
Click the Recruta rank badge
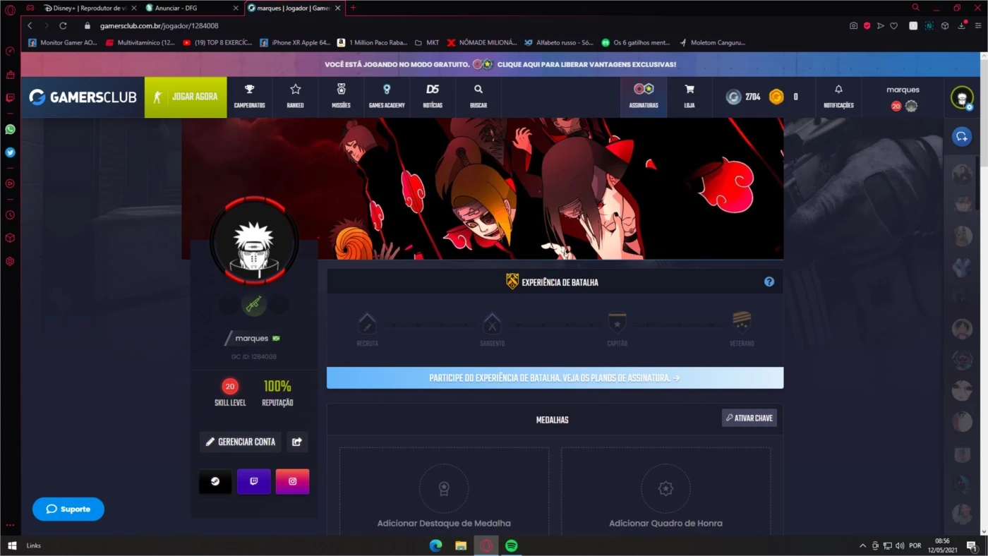[x=367, y=324]
